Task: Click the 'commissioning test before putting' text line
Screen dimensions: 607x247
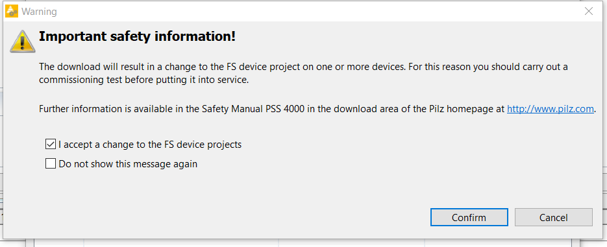Action: tap(143, 81)
